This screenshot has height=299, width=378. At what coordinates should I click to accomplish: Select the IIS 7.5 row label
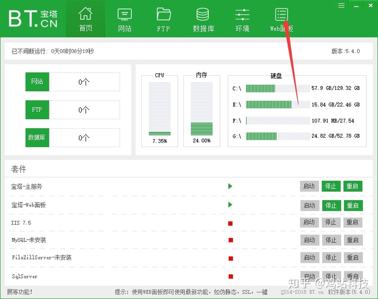21,223
